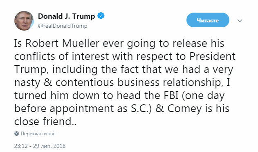Screen dimensions: 258x152
Task: Open the @realDonaldTrump handle link
Action: coord(63,26)
